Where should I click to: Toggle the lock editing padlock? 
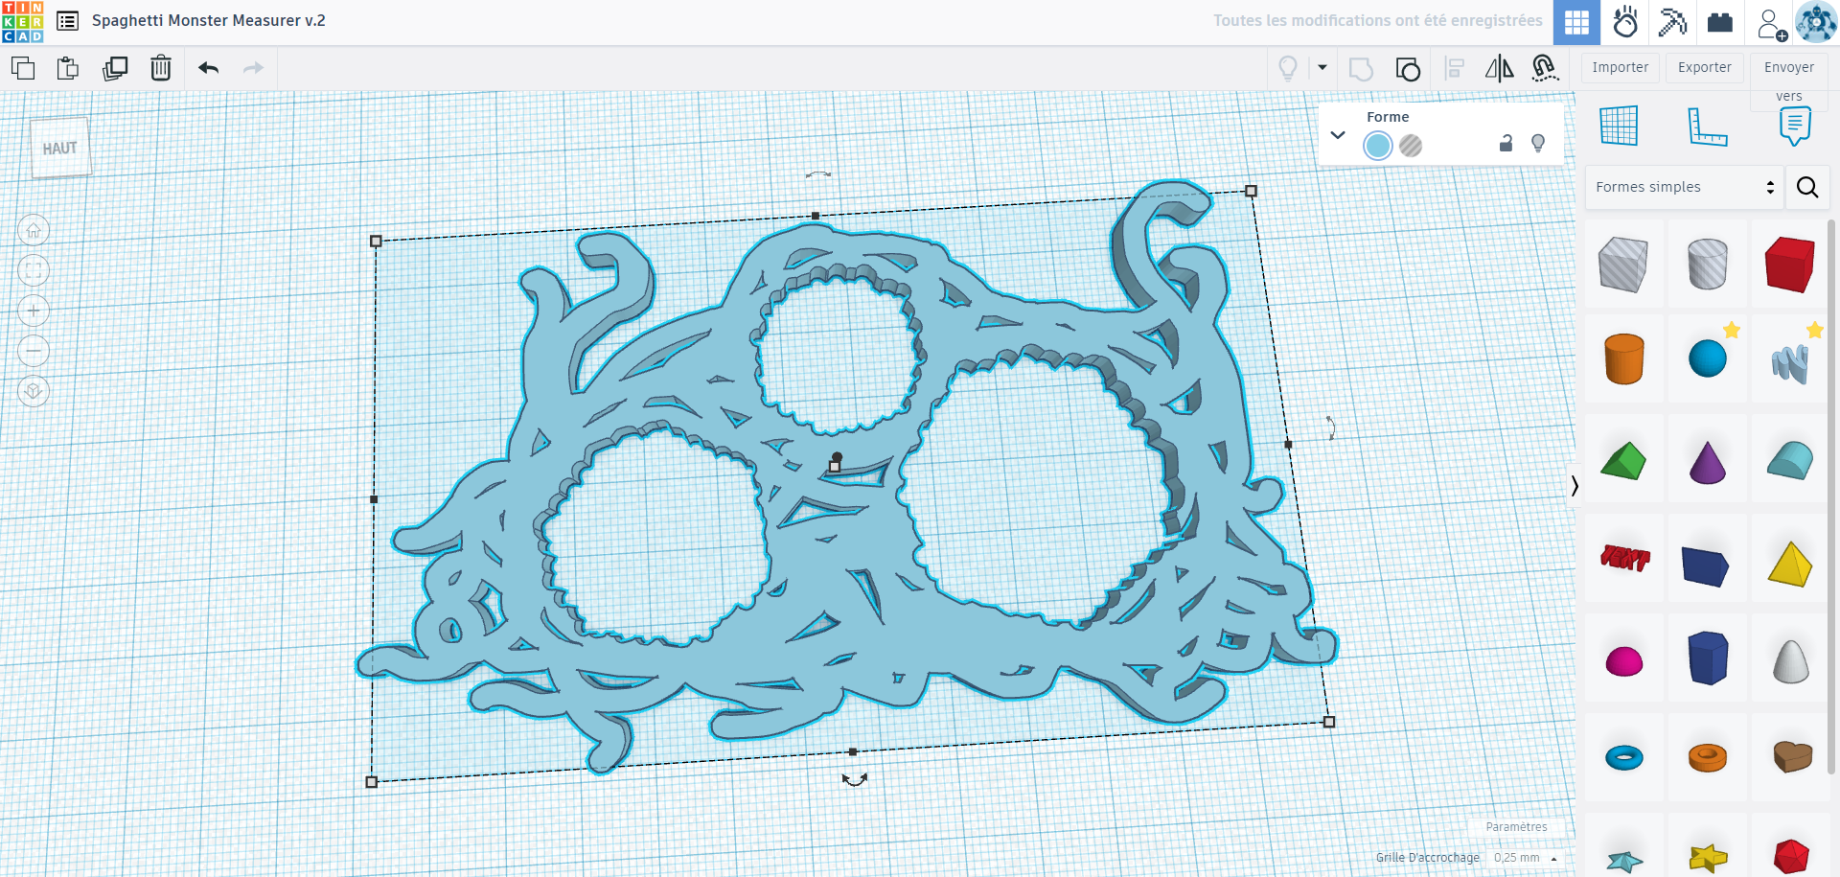click(x=1506, y=143)
